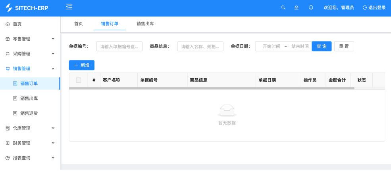The width and height of the screenshot is (391, 176).
Task: Open the notification bell
Action: pyautogui.click(x=311, y=8)
